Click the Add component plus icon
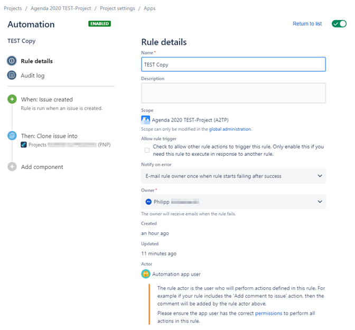This screenshot has height=330, width=355. tap(12, 167)
